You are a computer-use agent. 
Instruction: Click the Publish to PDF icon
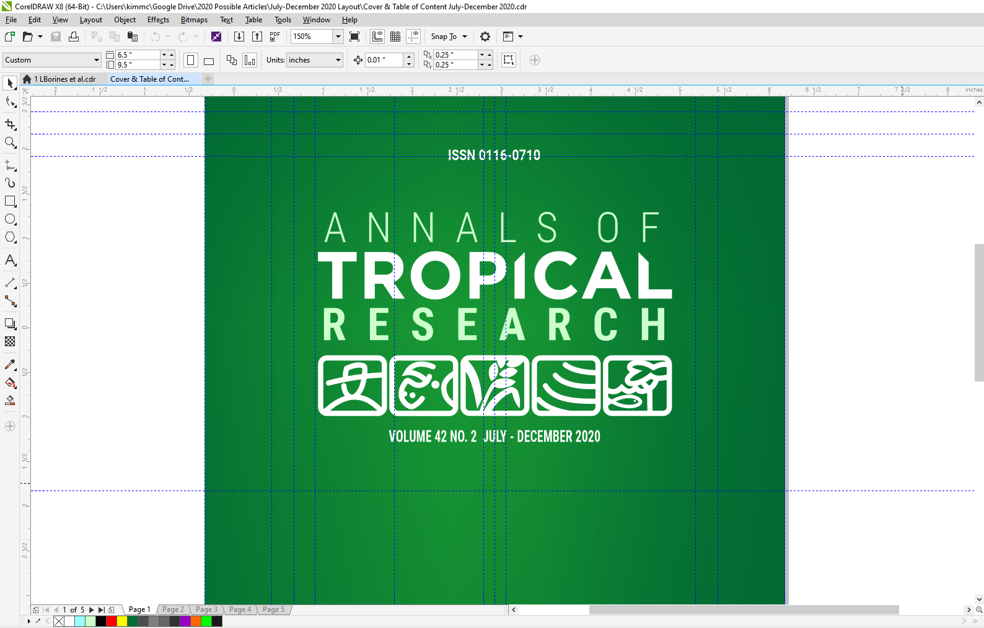tap(275, 37)
